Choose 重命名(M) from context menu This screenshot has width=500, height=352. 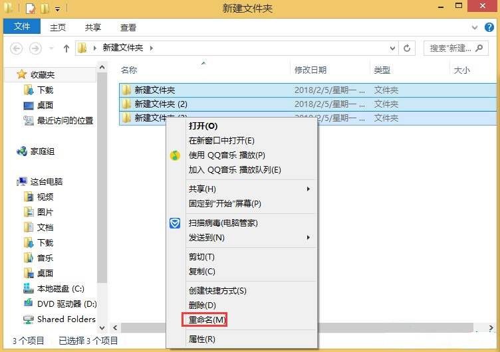pos(207,320)
